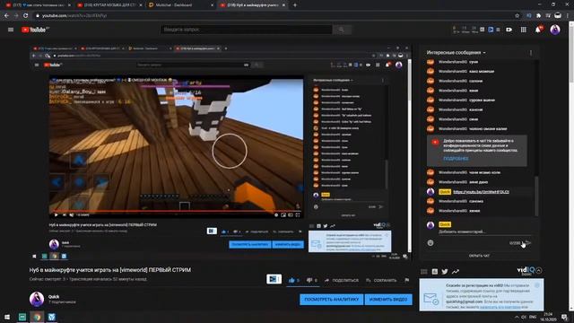Screen dimensions: 574x323
Task: Click the stream title text
Action: coord(109,270)
